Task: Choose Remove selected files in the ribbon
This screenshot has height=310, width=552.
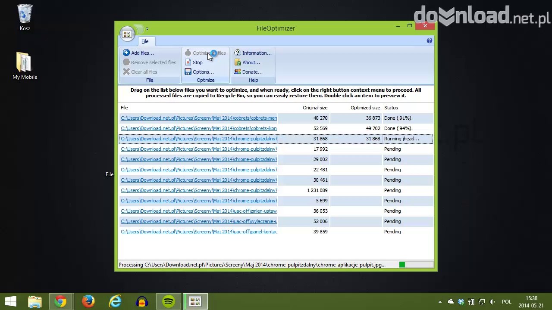Action: [149, 62]
